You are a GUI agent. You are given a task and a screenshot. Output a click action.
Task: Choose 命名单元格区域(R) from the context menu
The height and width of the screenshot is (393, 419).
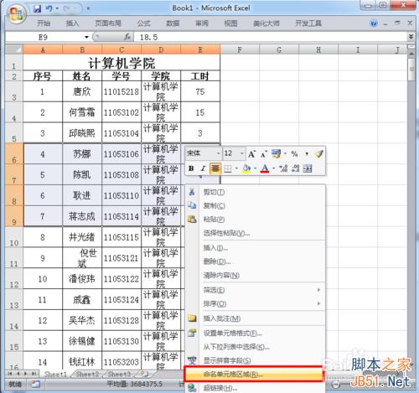pos(253,375)
